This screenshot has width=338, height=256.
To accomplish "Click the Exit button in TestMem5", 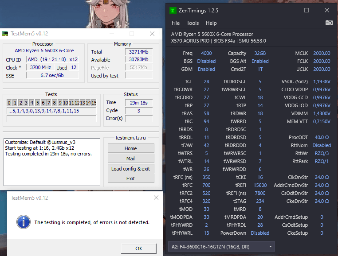I will (x=131, y=178).
